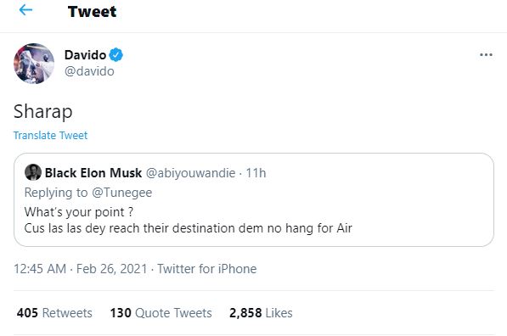Open the @Tunegee mention in reply line
Screen dimensions: 507x336
point(122,193)
